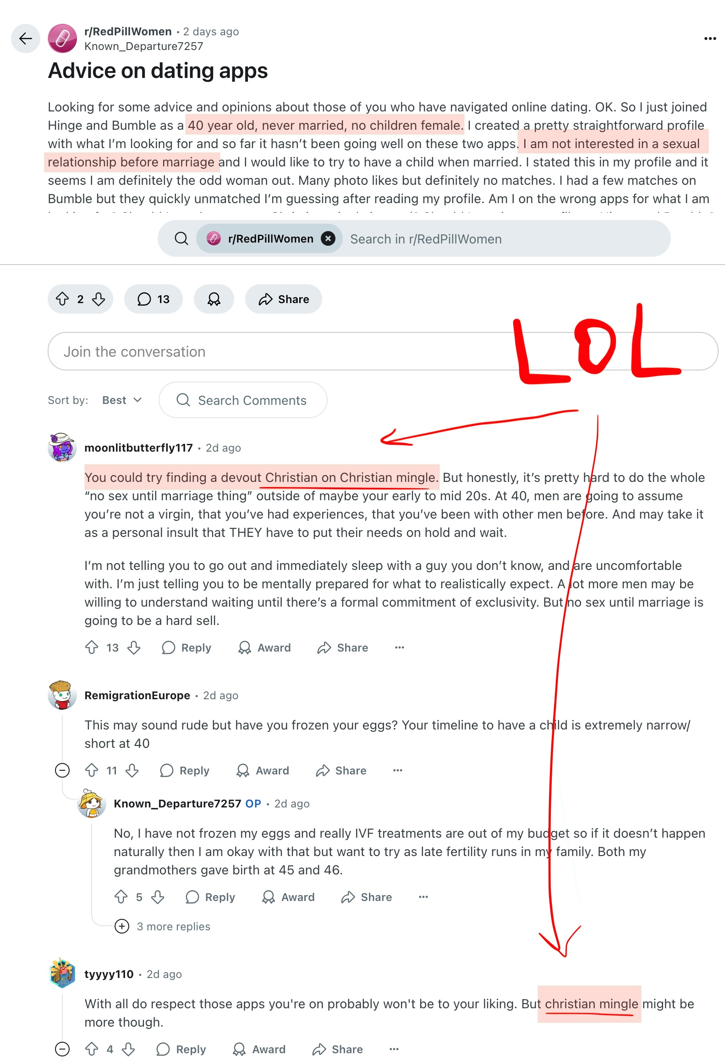Open more options on tyyyy110's comment
Screen dimensions: 725x1061
click(x=394, y=1049)
